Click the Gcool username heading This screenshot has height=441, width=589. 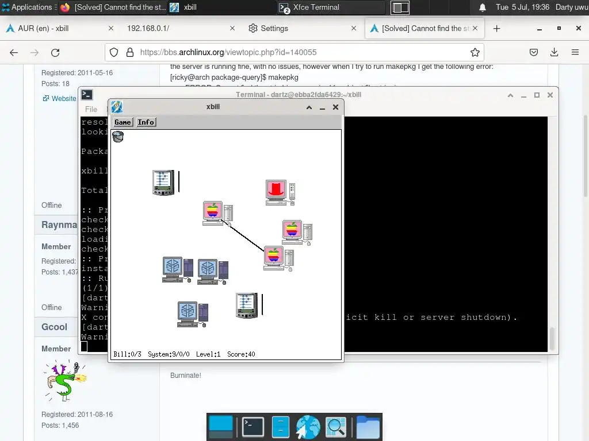click(x=55, y=327)
